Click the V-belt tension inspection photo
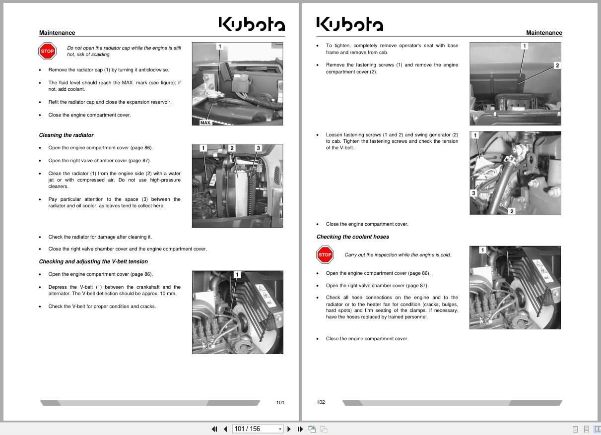This screenshot has width=601, height=435. point(237,312)
